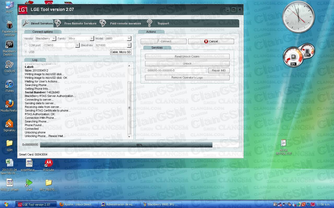The height and width of the screenshot is (208, 334).
Task: Select the COM port radio button
Action: (x=26, y=45)
